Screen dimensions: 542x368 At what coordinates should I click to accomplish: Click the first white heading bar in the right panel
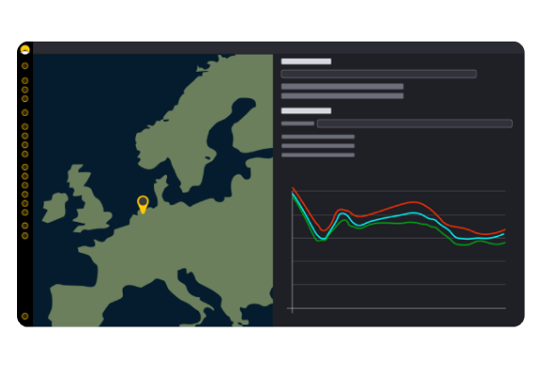[x=306, y=61]
